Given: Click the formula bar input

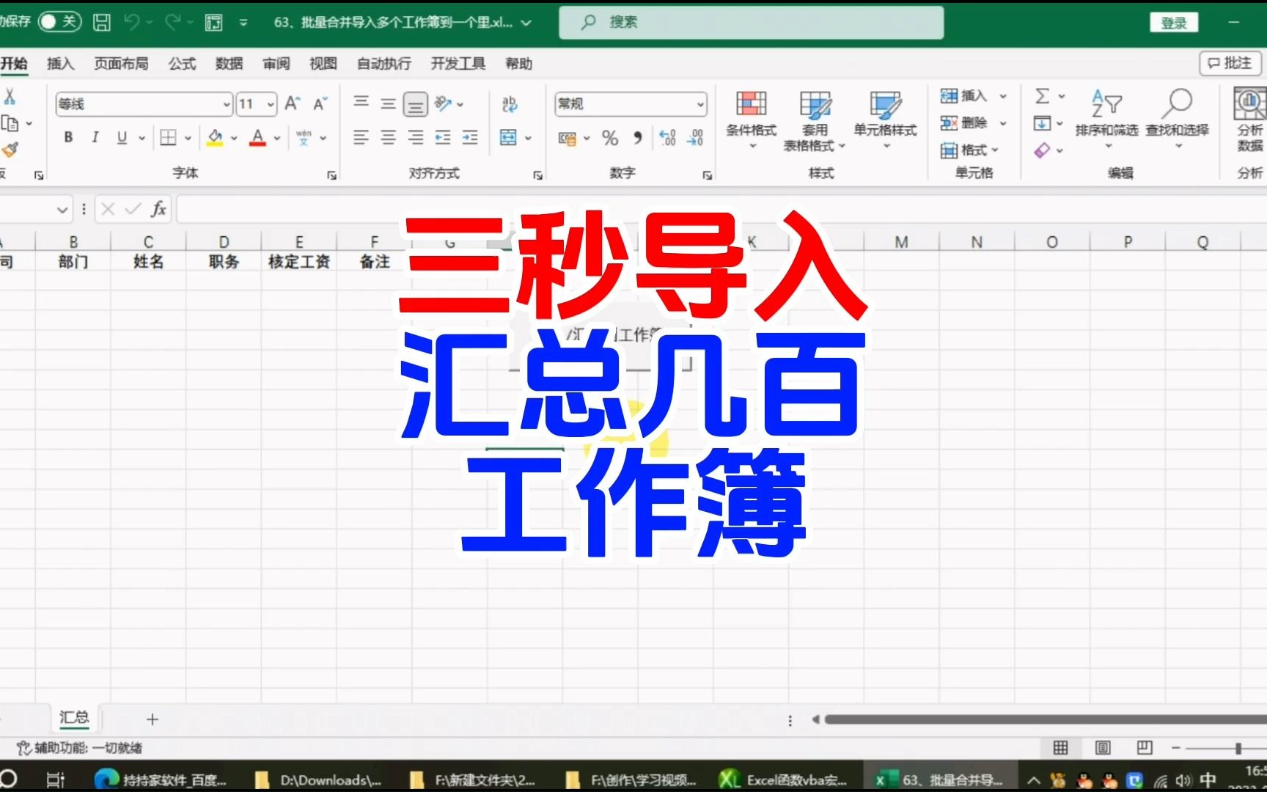Looking at the screenshot, I should (721, 210).
